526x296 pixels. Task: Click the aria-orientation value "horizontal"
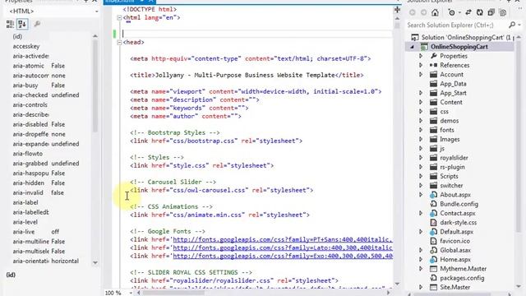(65, 261)
